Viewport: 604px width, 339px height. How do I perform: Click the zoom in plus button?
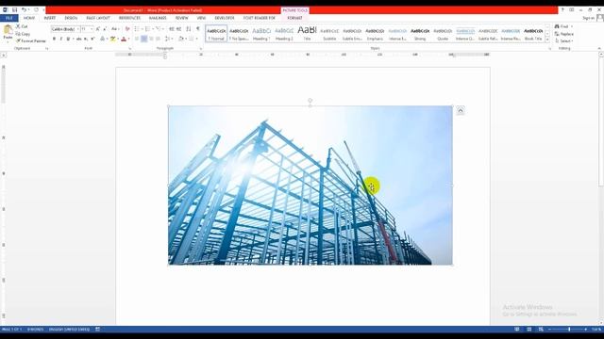click(x=586, y=330)
